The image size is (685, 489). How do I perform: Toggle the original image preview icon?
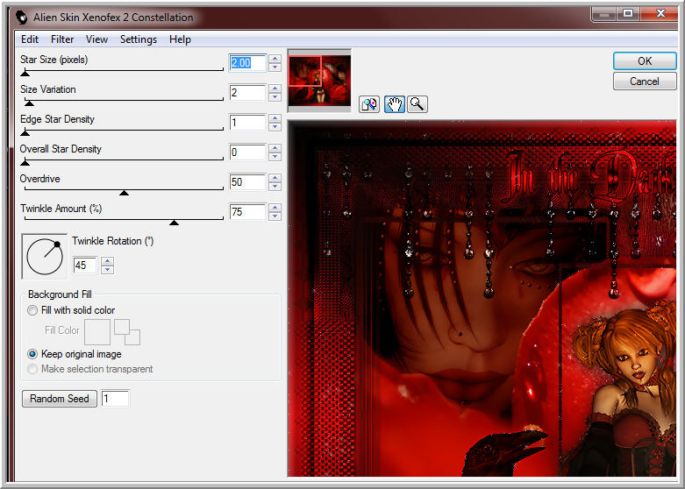369,104
